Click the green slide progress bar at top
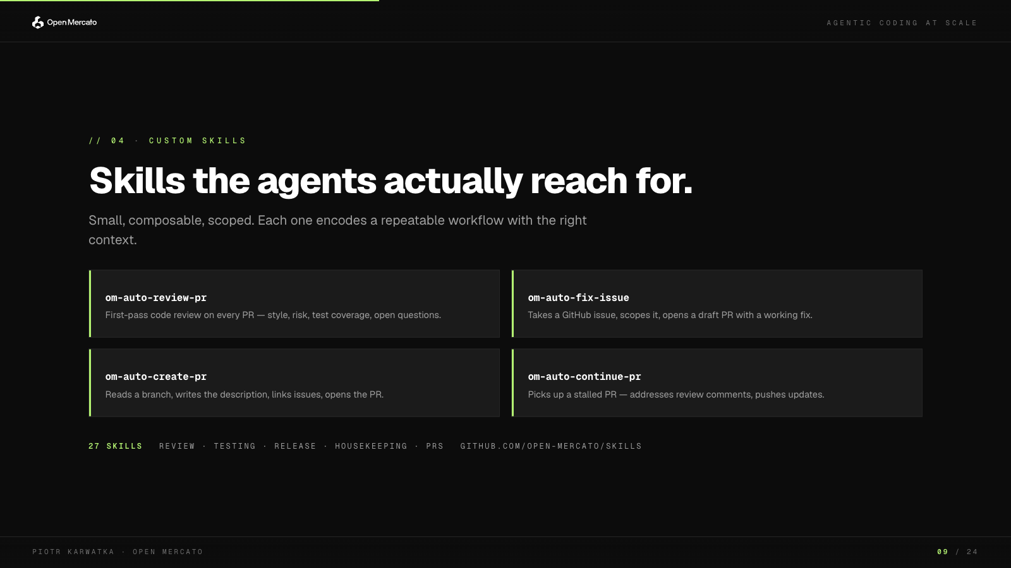This screenshot has height=568, width=1011. [x=190, y=1]
